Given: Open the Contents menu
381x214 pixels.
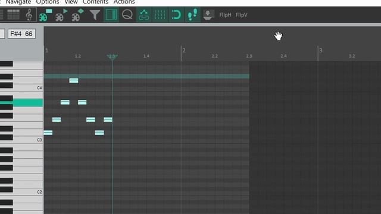Looking at the screenshot, I should point(95,2).
